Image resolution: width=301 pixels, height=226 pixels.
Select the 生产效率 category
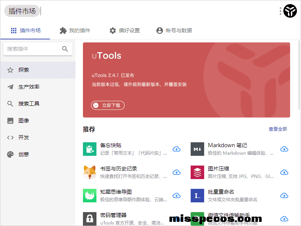coord(29,87)
